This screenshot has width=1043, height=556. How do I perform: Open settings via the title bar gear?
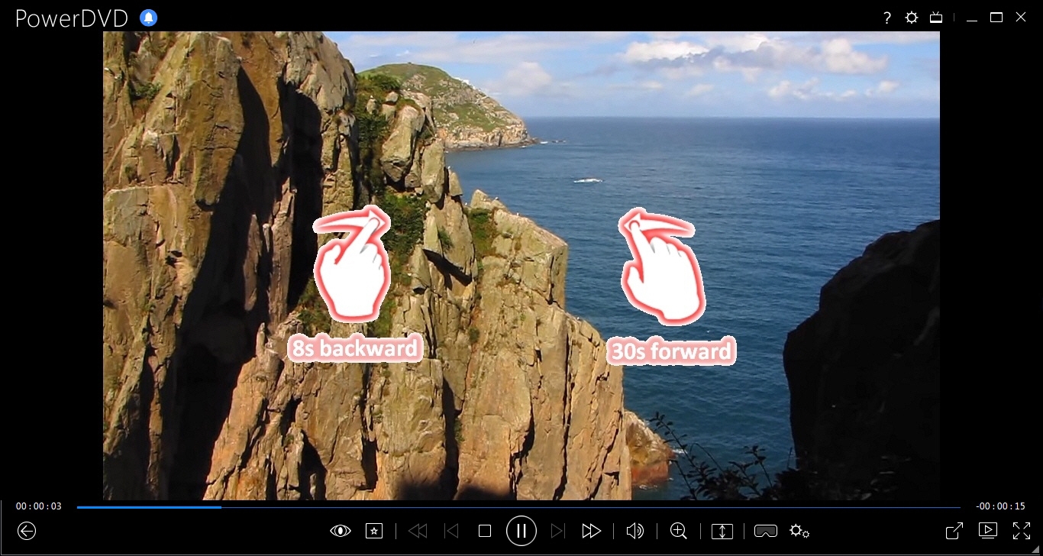[x=911, y=18]
